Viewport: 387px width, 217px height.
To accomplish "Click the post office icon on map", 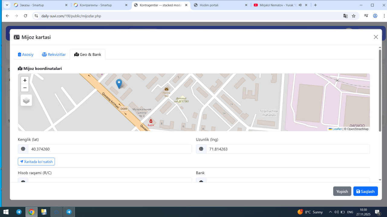I will pyautogui.click(x=166, y=89).
